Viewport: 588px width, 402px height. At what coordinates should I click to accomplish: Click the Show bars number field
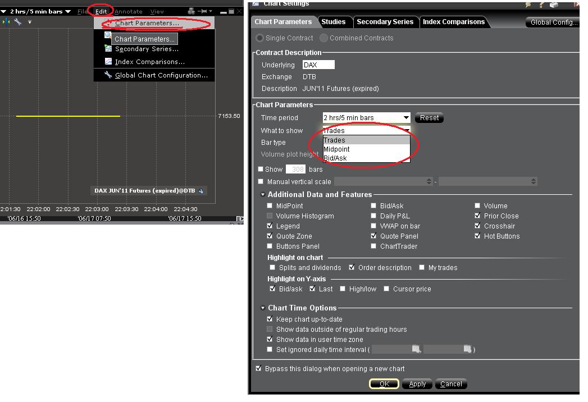295,169
